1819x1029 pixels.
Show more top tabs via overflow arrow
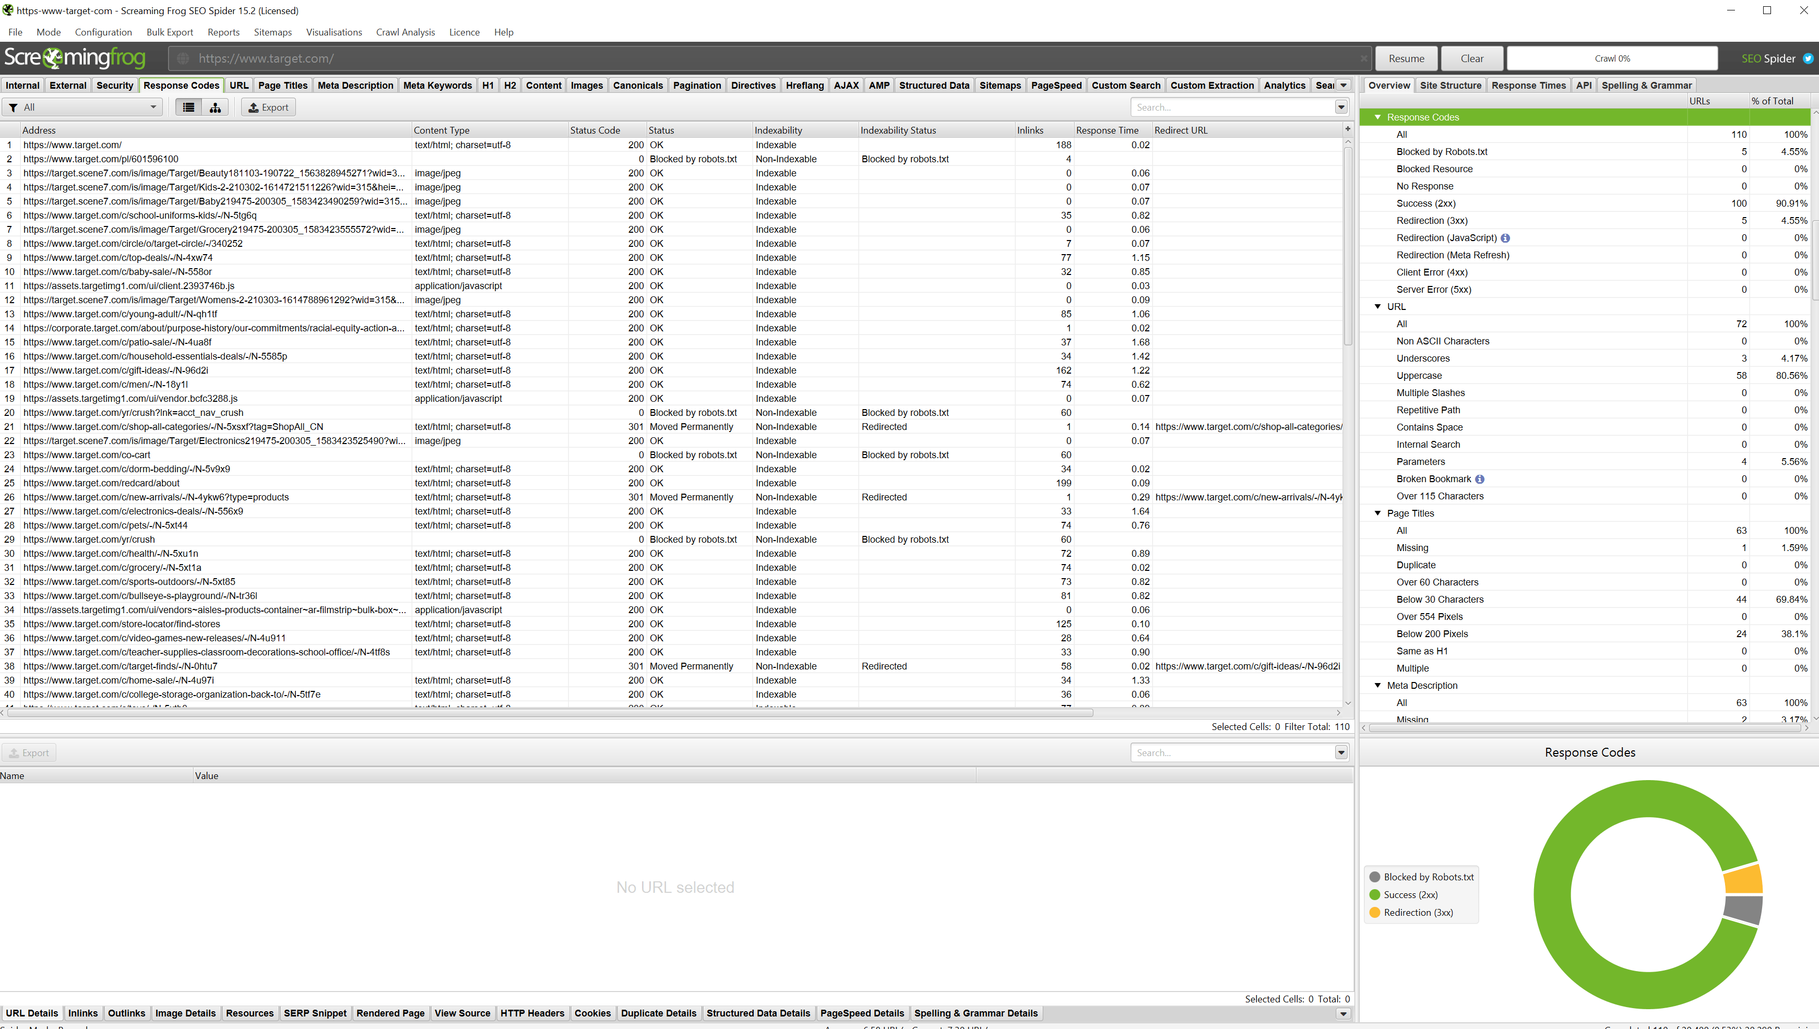coord(1343,86)
